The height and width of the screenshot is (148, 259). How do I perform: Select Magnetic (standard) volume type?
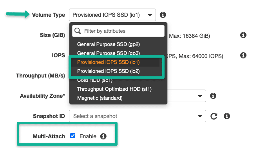pos(100,98)
